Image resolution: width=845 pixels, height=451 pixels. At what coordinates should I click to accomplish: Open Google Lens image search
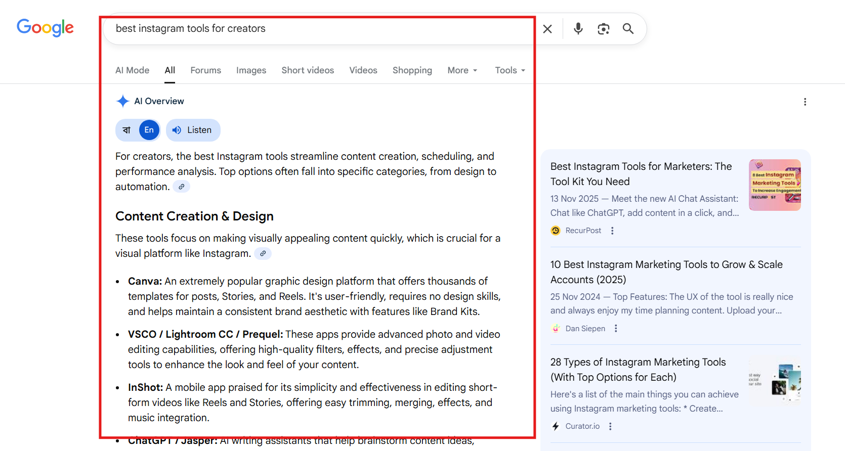[x=603, y=29]
